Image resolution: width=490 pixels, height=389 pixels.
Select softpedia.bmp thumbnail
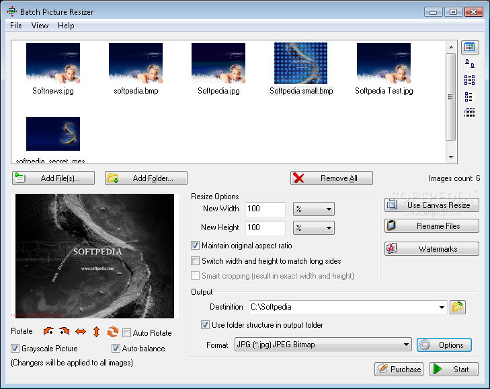pyautogui.click(x=136, y=63)
